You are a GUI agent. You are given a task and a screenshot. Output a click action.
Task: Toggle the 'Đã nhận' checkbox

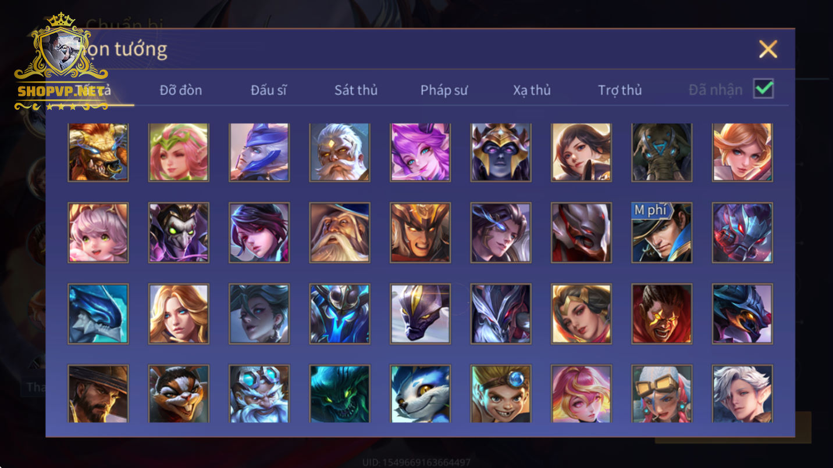tap(763, 89)
